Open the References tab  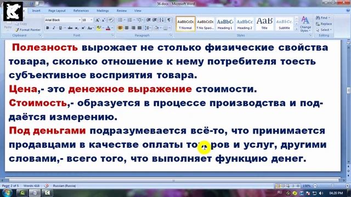click(81, 10)
